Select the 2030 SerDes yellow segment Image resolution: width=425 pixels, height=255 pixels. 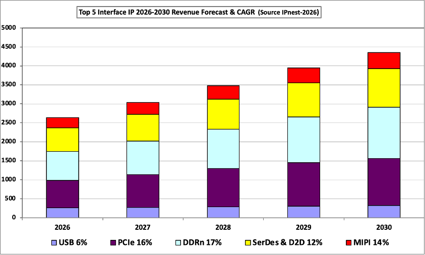(384, 88)
